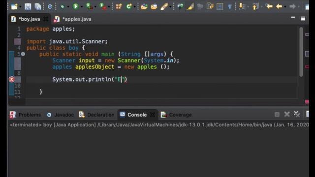Click the Search flashlight icon
The image size is (315, 177).
(x=164, y=6)
